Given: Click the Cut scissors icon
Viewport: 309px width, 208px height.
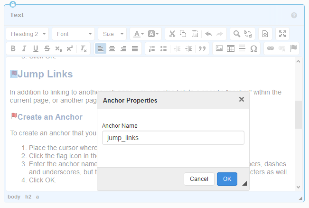Looking at the screenshot, I should (x=172, y=34).
